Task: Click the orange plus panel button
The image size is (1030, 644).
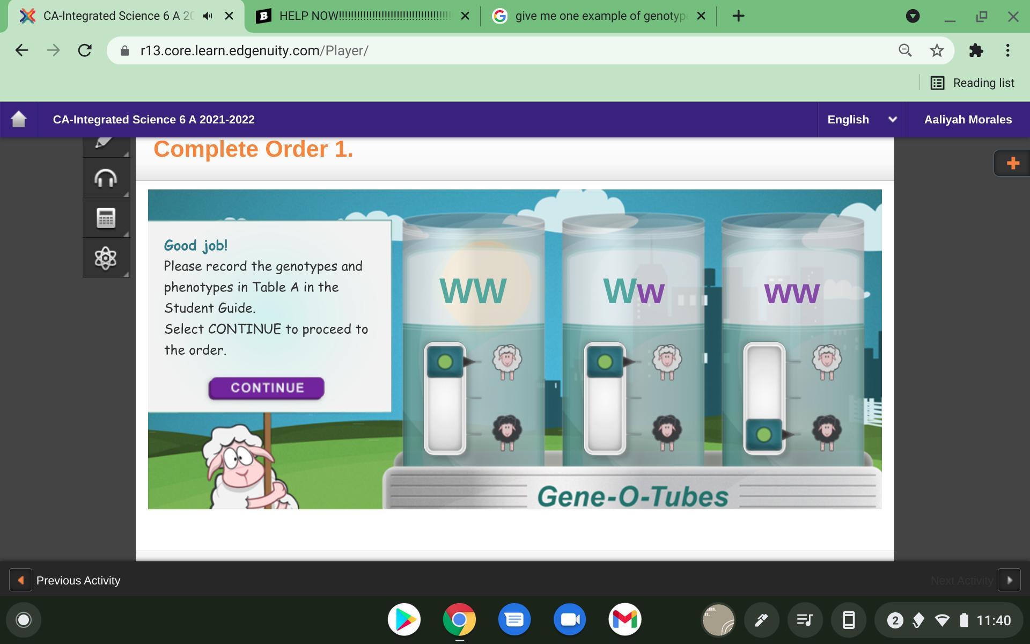Action: pos(1012,163)
